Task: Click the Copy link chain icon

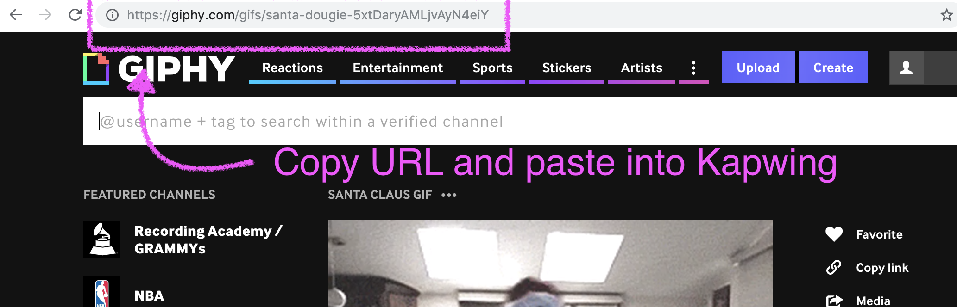Action: pos(834,267)
